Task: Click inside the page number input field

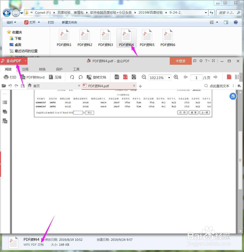Action: pyautogui.click(x=197, y=77)
